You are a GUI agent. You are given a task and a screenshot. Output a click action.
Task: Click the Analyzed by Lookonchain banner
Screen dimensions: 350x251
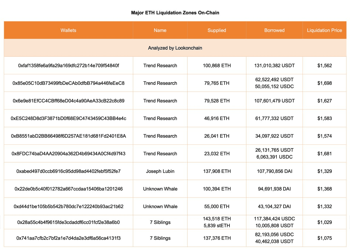[x=175, y=48]
